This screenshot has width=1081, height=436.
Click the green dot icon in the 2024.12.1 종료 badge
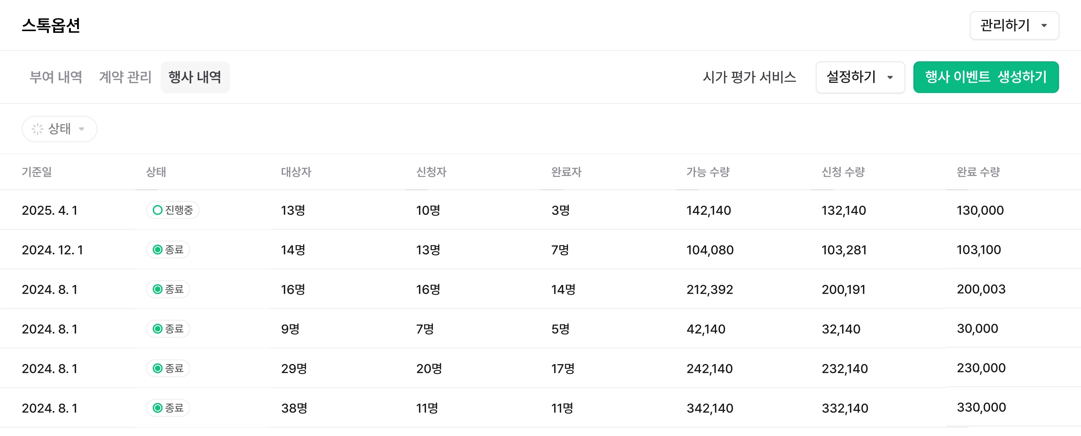(x=157, y=250)
